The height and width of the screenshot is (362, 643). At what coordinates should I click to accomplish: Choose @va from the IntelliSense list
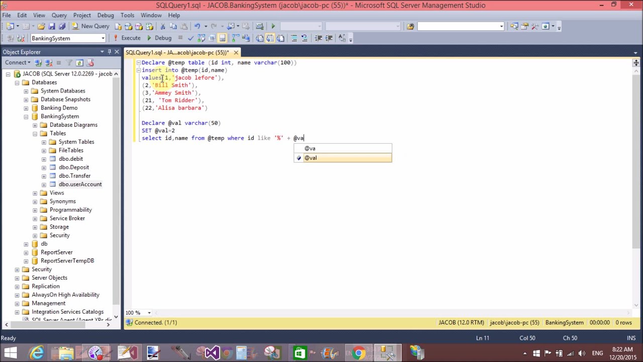tap(343, 148)
